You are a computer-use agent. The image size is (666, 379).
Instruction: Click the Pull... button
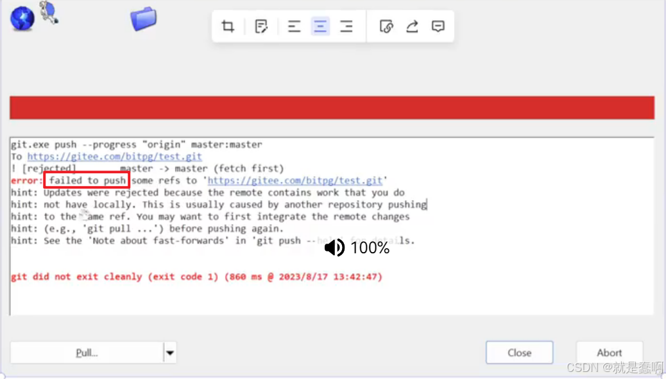click(x=87, y=353)
